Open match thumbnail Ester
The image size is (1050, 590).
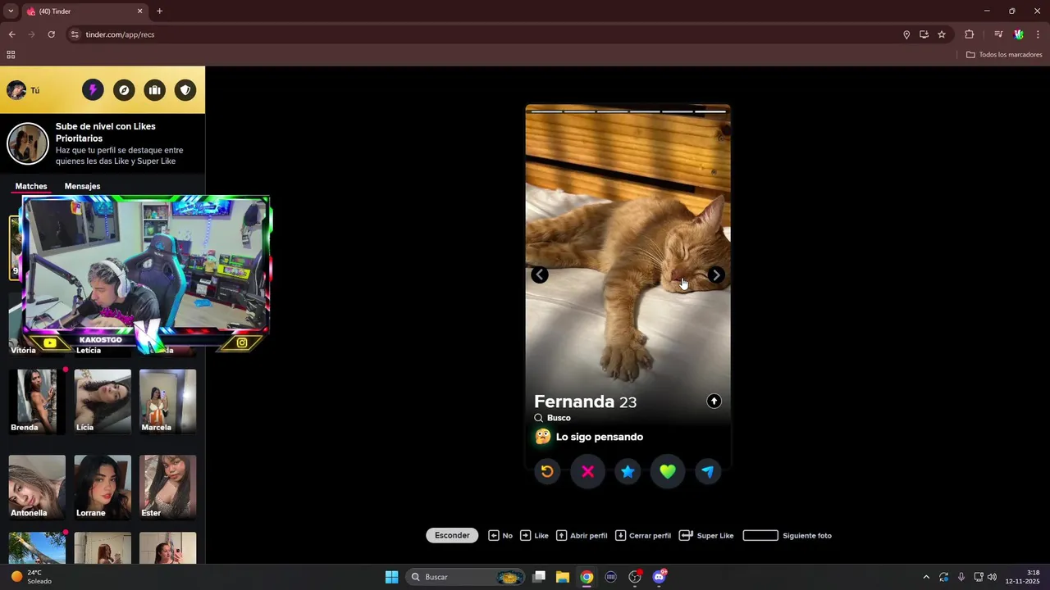point(167,487)
